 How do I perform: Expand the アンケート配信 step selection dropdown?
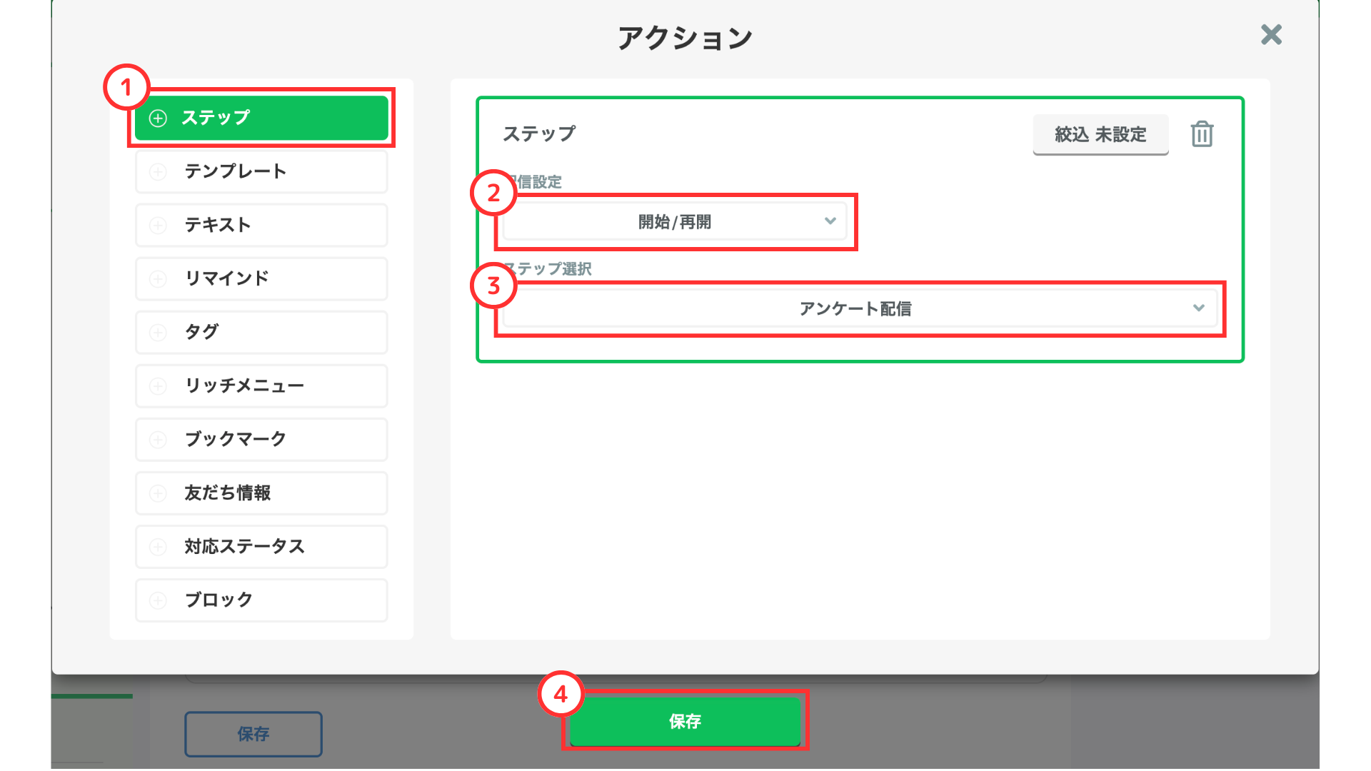(855, 308)
